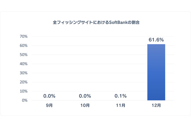Screen dimensions: 191x127
Task: Click the 20% y-axis tick label
Action: coord(24,82)
